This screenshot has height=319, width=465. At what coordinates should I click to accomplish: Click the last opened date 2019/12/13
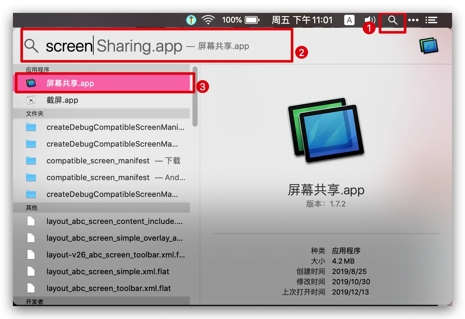[x=350, y=292]
